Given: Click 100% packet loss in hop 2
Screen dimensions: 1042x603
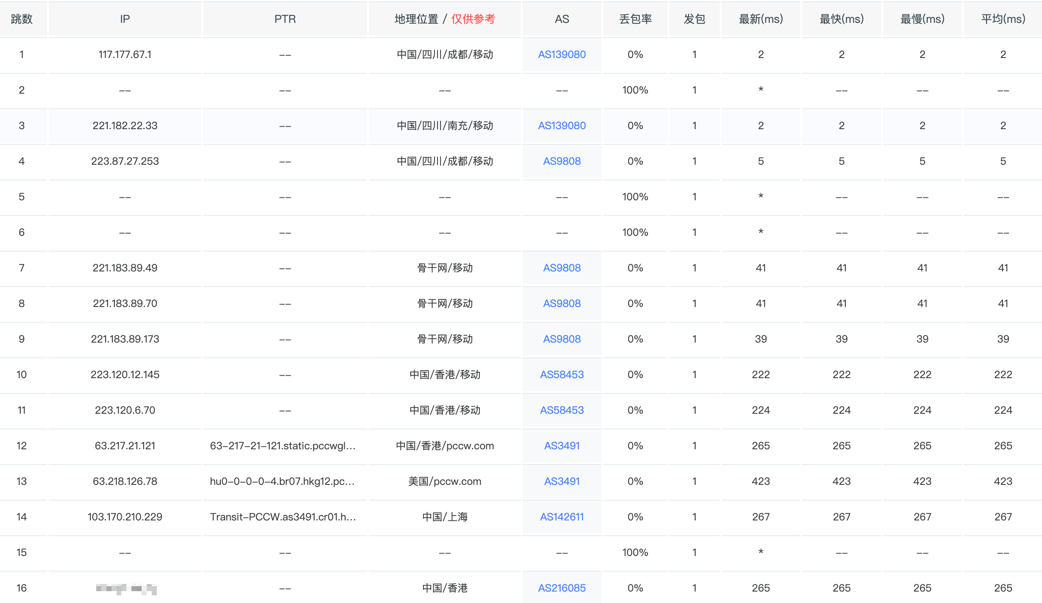Looking at the screenshot, I should click(x=635, y=90).
